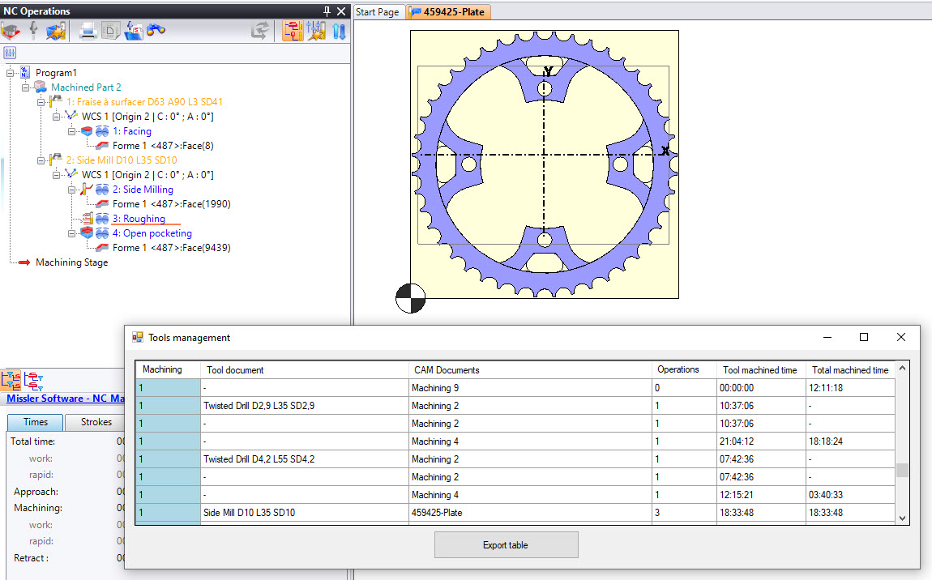Toggle the tree filter button above Missler link
The width and height of the screenshot is (932, 580).
pyautogui.click(x=34, y=380)
